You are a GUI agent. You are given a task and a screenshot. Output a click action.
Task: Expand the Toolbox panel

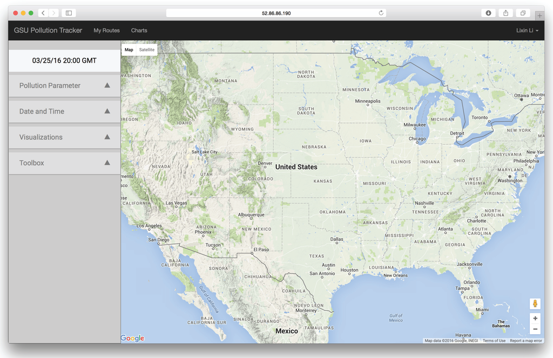[64, 163]
